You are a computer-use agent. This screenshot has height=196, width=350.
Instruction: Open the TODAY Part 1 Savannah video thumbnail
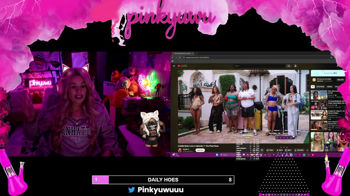click(319, 125)
